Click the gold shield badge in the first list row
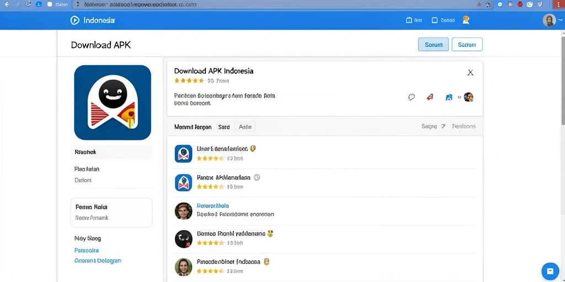Screen dimensions: 565x282 click(x=253, y=148)
